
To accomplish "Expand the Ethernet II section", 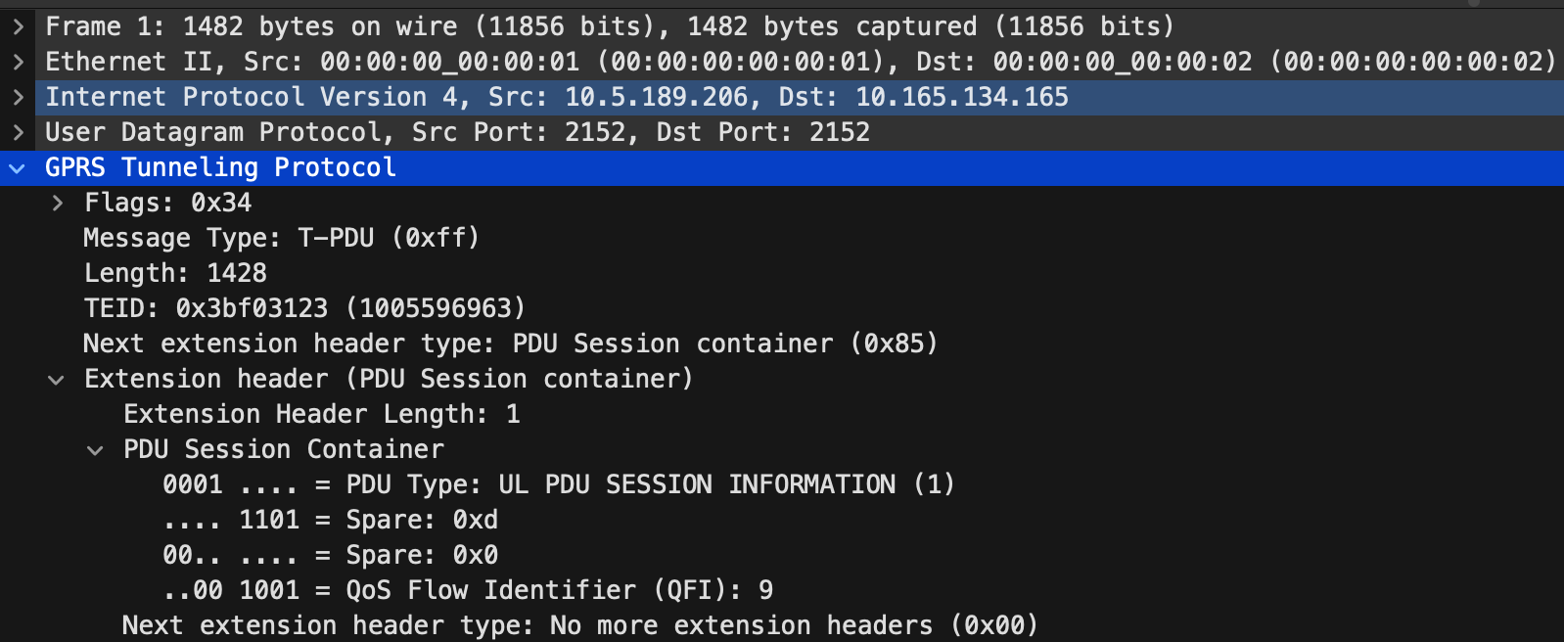I will click(x=18, y=62).
